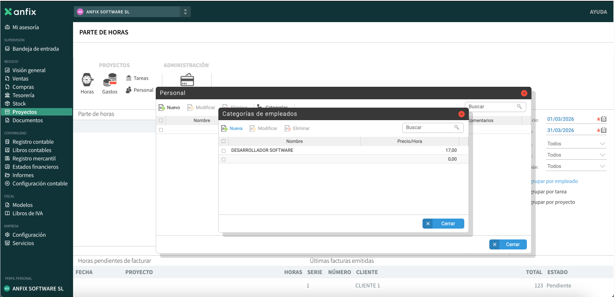
Task: Open Ventas in the sidebar menu
Action: [x=20, y=79]
